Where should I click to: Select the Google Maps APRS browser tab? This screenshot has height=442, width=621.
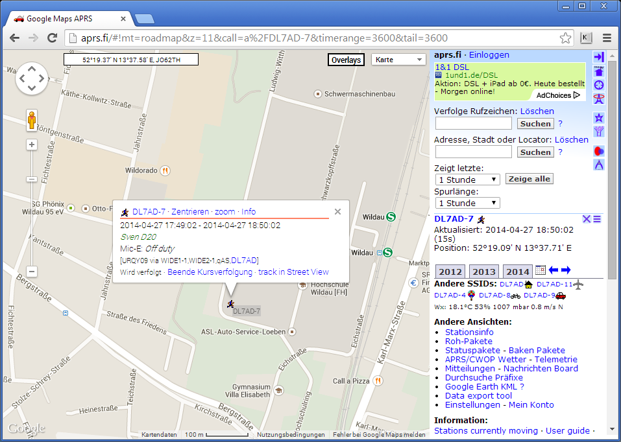pos(69,19)
